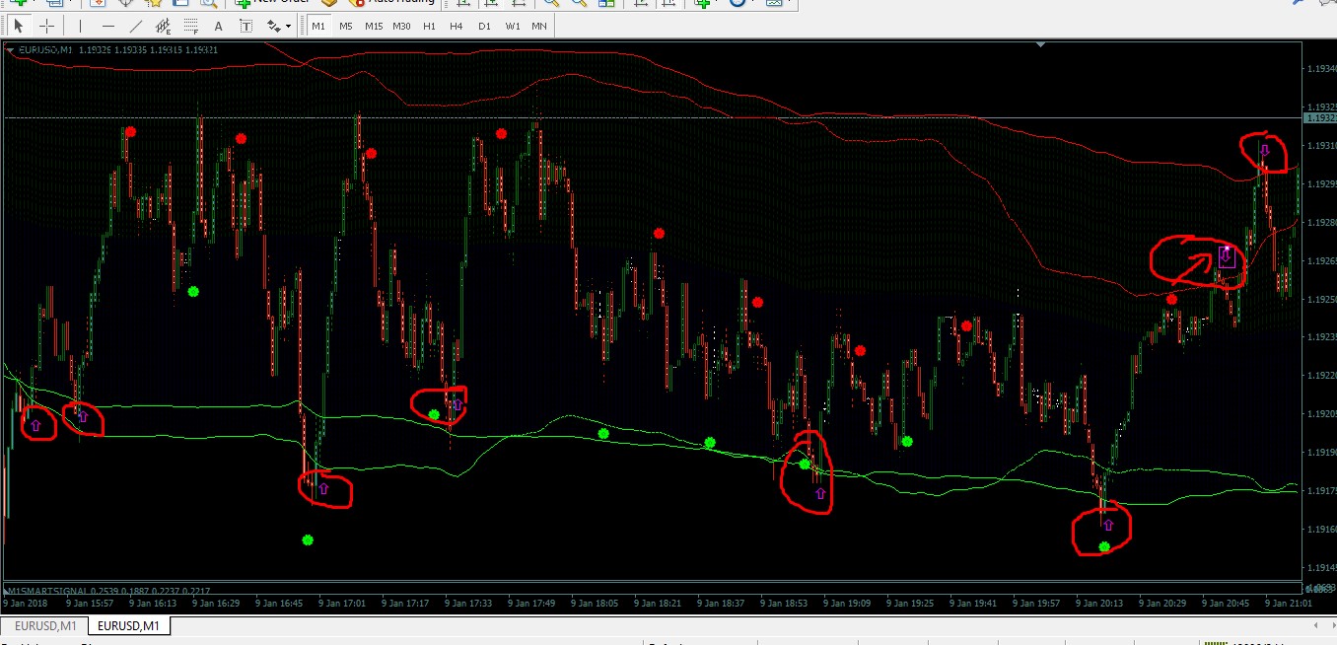Select the Cursor arrow tool
This screenshot has width=1337, height=645.
(x=19, y=26)
